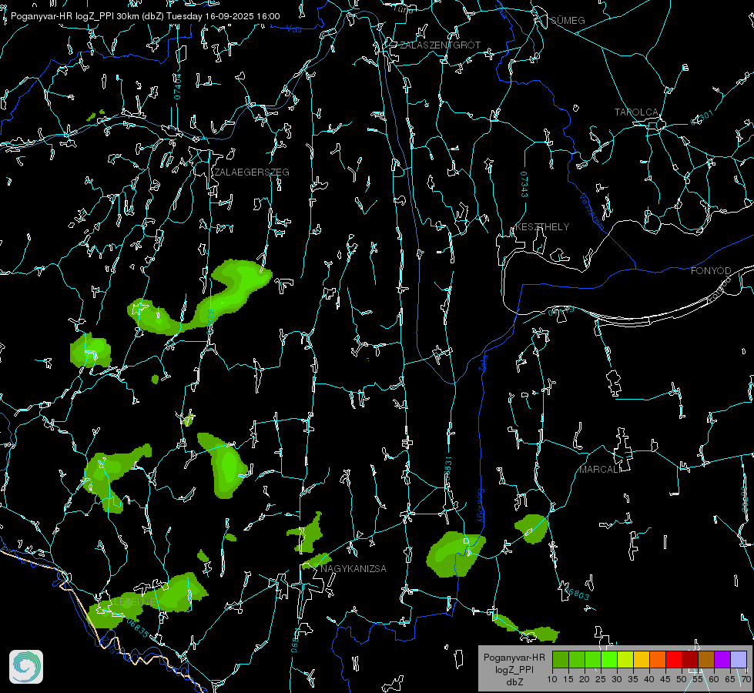Click the swirl weather service logo

pos(26,667)
